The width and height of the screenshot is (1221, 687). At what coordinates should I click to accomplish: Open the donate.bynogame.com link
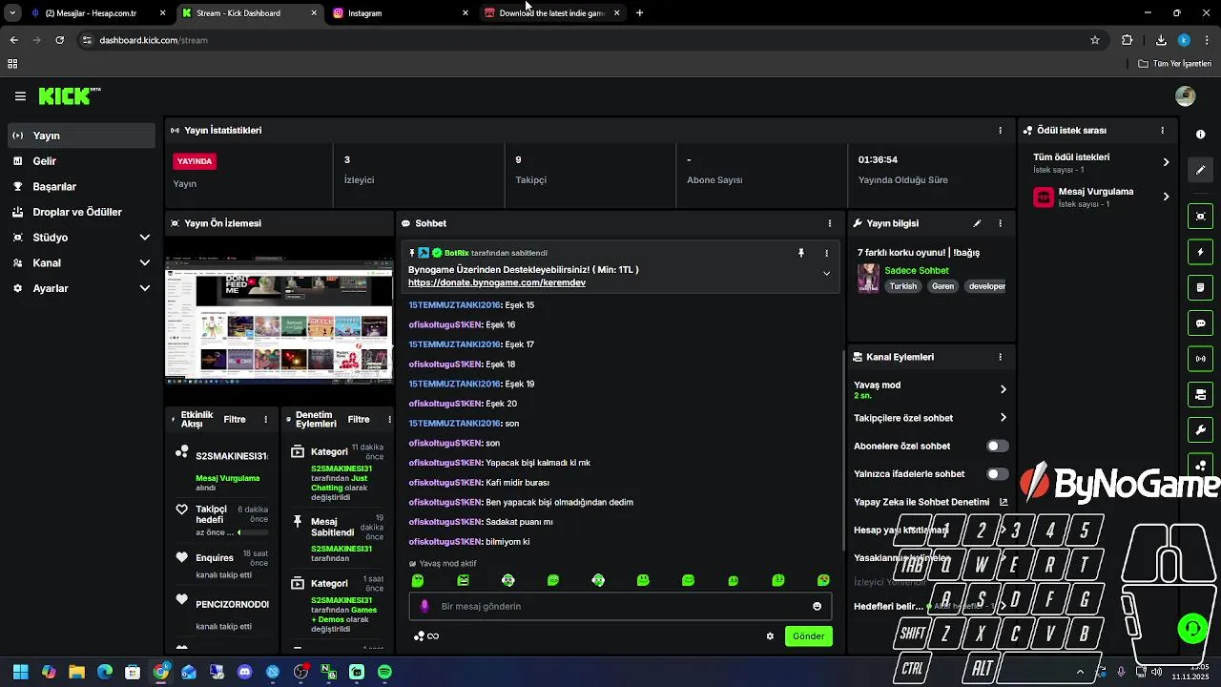coord(497,283)
